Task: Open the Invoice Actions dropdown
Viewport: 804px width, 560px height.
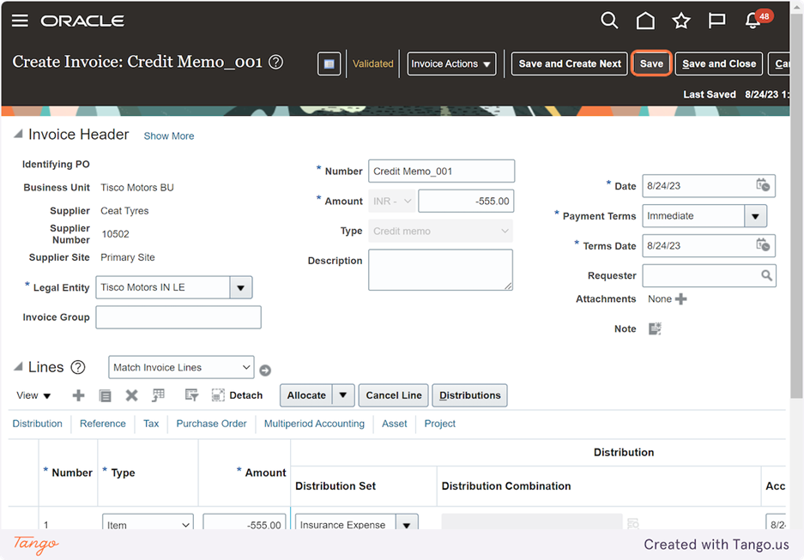Action: [451, 63]
